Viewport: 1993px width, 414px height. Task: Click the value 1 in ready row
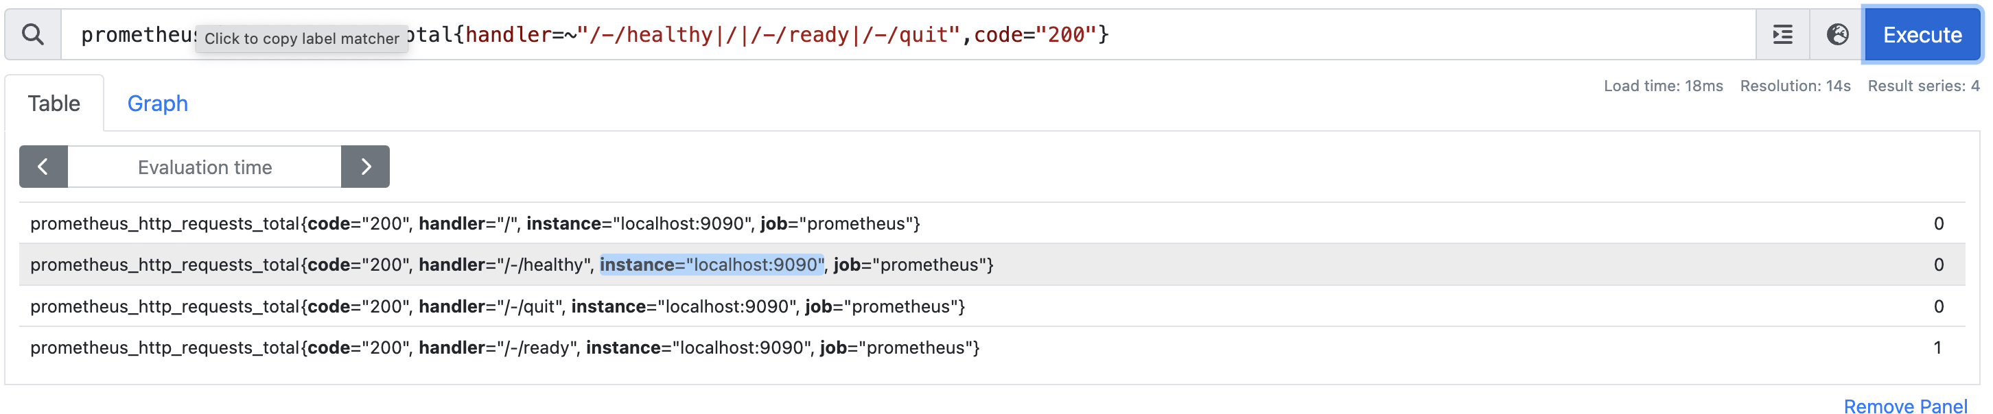[1938, 348]
